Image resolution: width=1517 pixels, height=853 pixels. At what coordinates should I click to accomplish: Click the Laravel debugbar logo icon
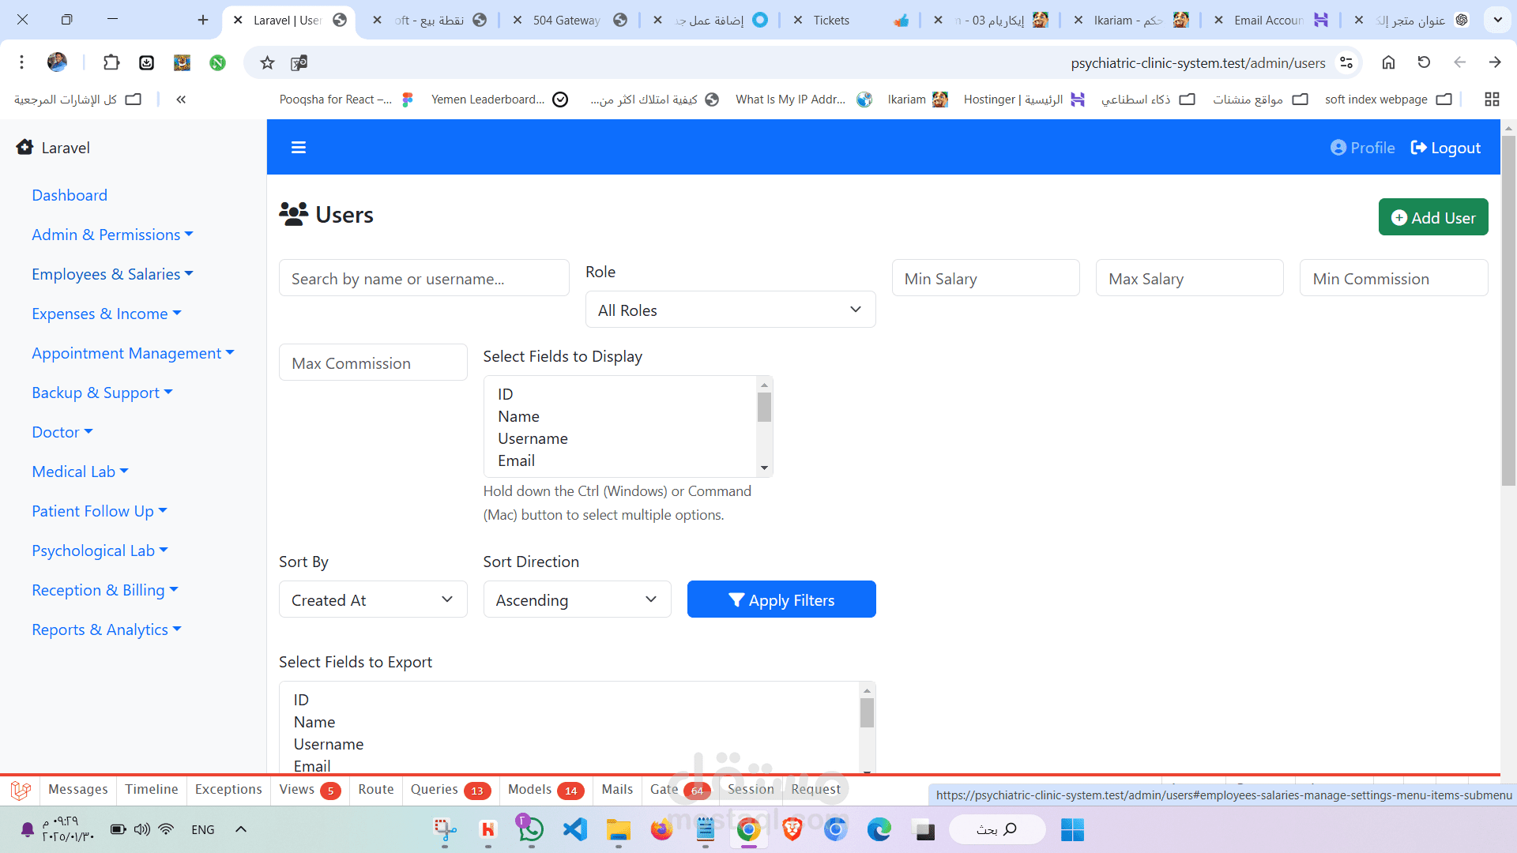coord(21,790)
